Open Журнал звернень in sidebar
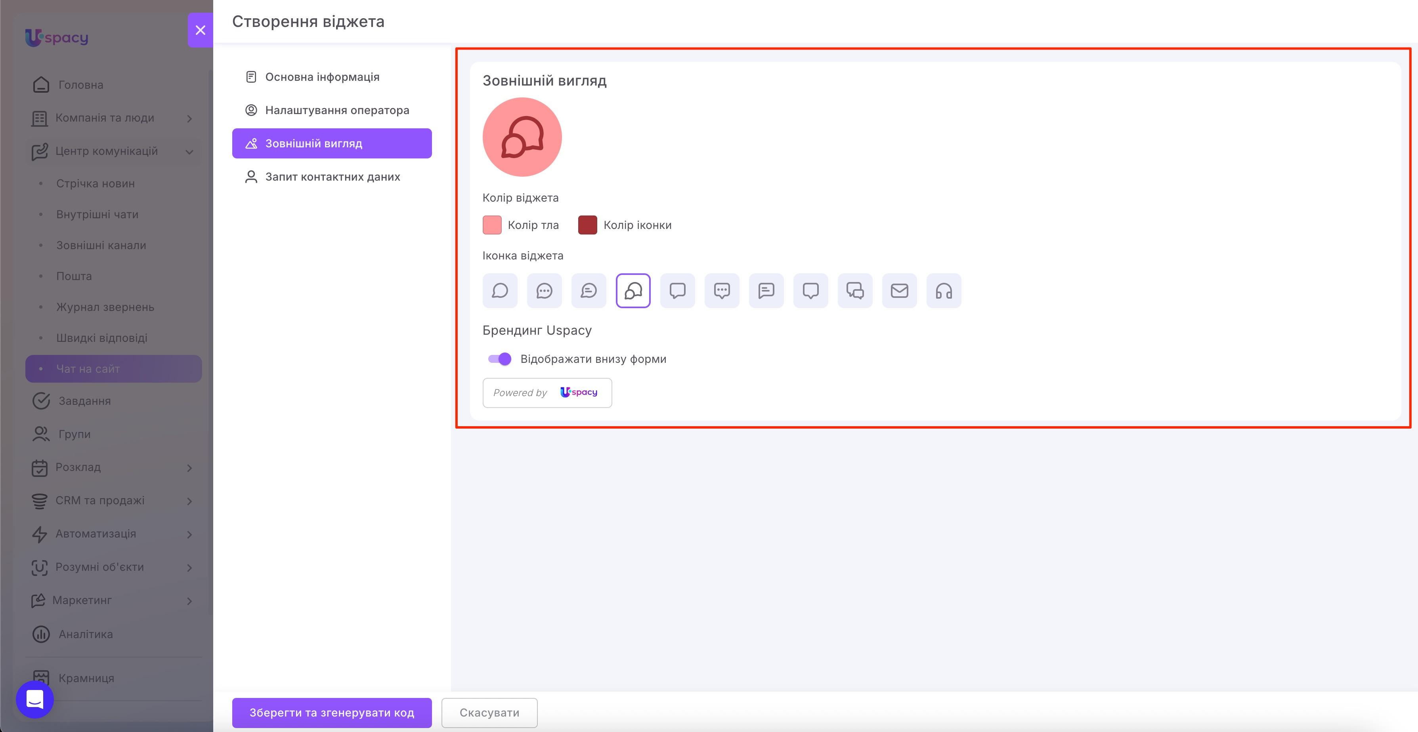This screenshot has width=1418, height=732. tap(113, 307)
